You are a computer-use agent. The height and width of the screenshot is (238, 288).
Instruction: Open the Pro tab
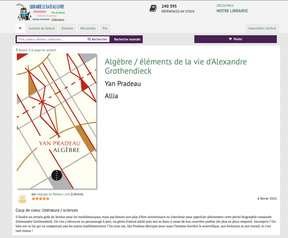(x=105, y=28)
